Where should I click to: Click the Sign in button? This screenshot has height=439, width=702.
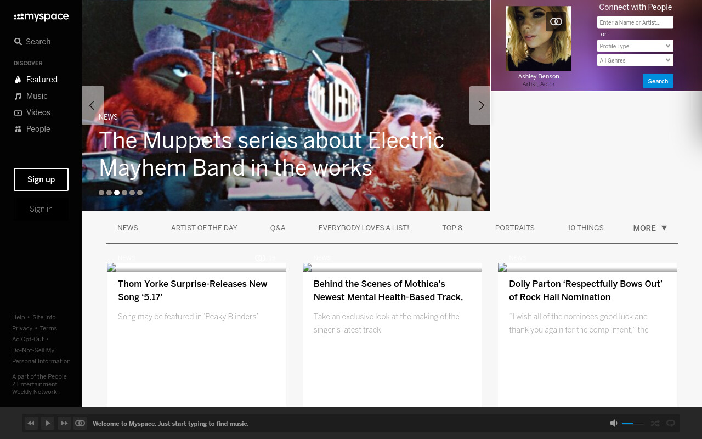(x=41, y=209)
